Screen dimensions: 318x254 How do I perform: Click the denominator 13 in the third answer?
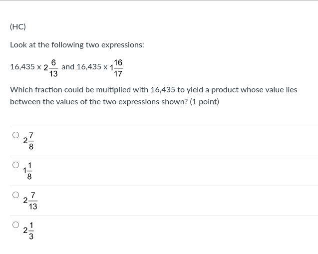[33, 207]
